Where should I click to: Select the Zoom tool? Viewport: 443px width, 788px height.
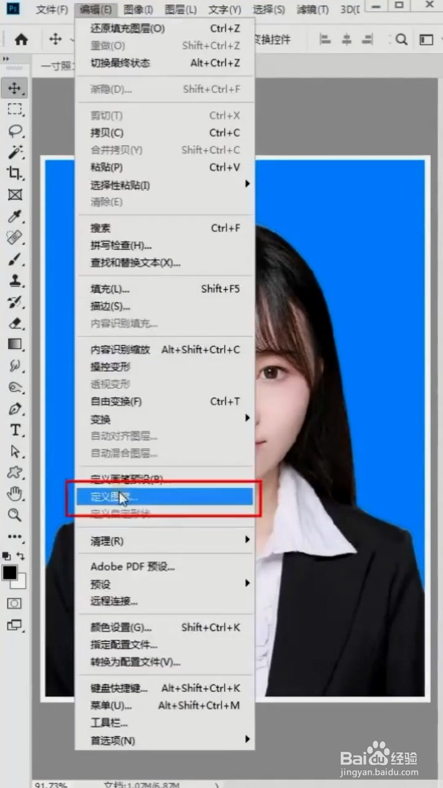click(15, 515)
